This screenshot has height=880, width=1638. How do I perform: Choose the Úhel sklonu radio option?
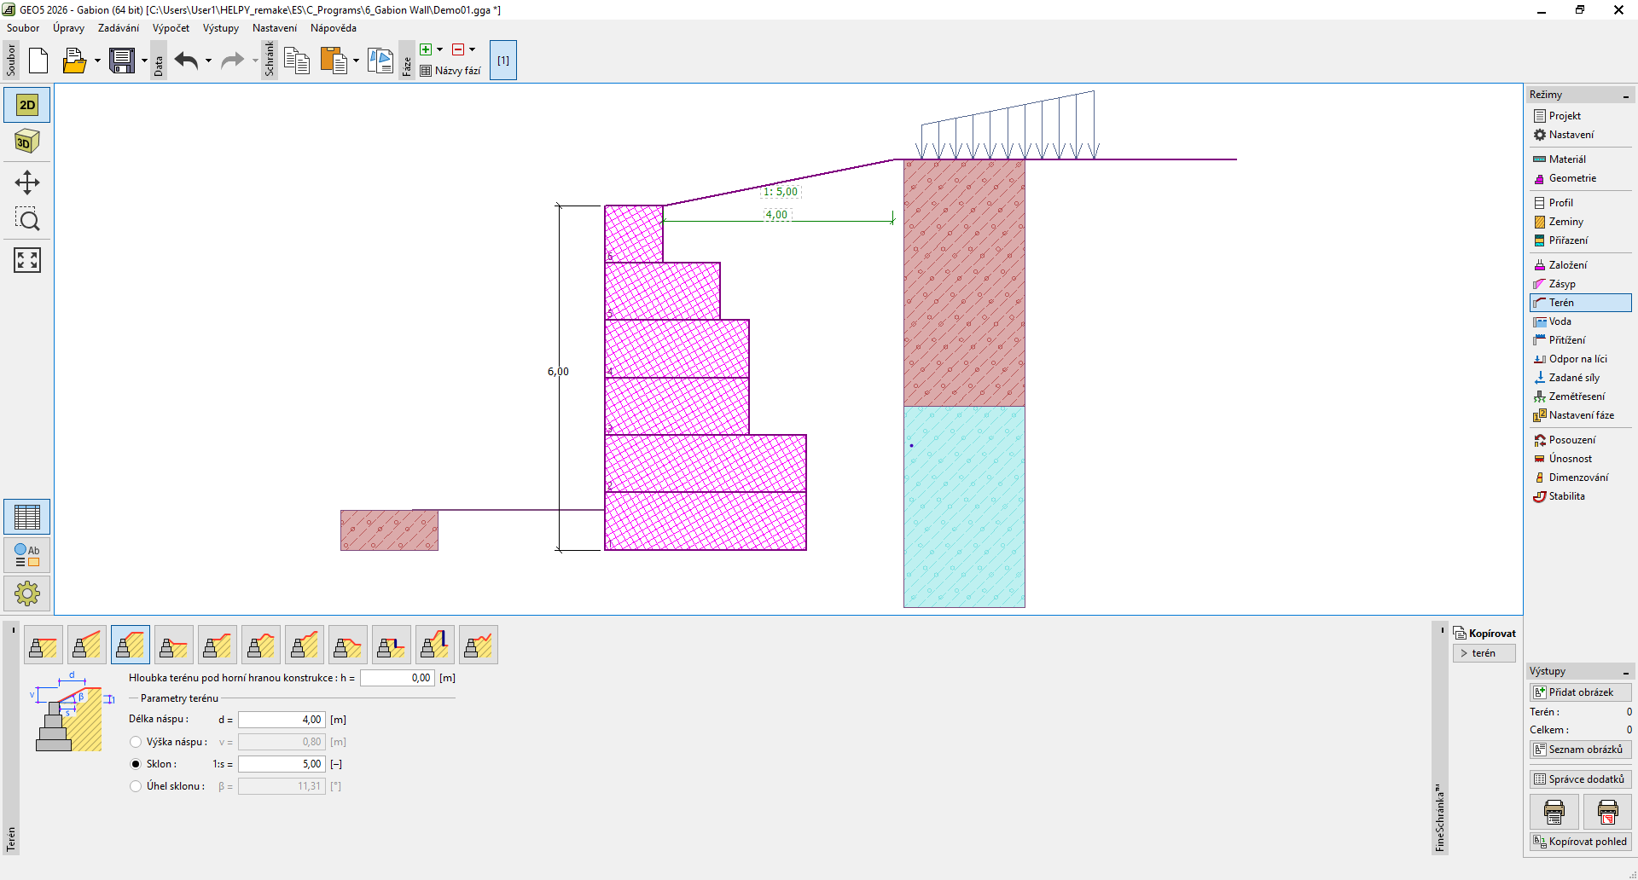tap(136, 786)
